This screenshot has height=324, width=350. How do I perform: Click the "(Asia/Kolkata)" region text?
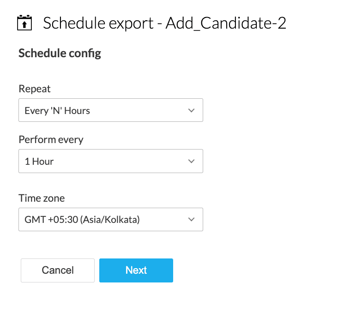110,220
